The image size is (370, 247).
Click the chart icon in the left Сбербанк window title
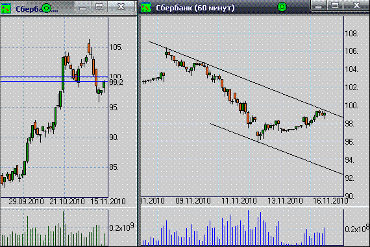(6, 8)
